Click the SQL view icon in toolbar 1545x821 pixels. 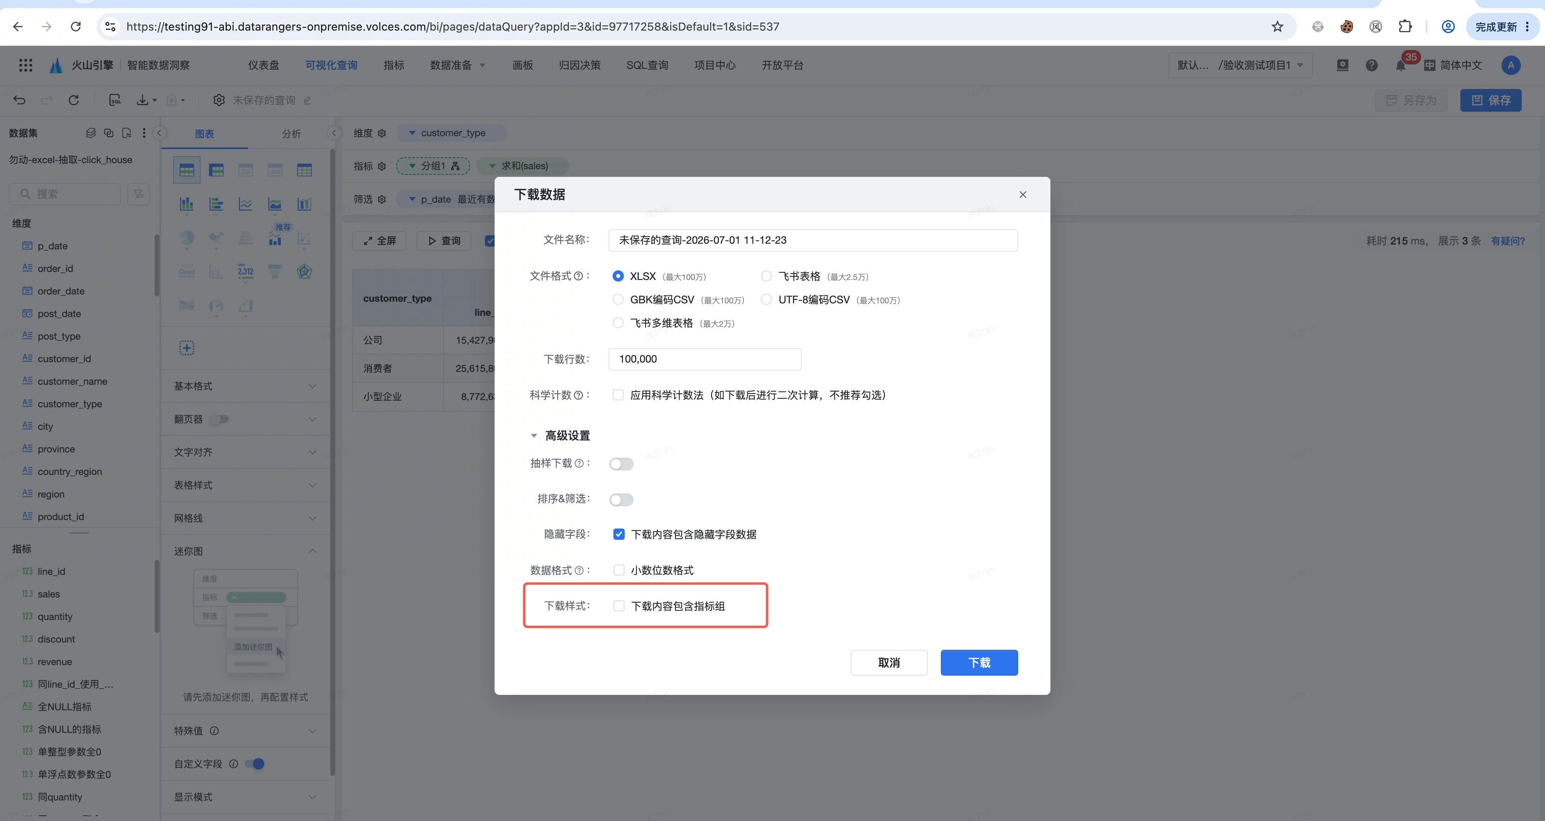point(115,100)
